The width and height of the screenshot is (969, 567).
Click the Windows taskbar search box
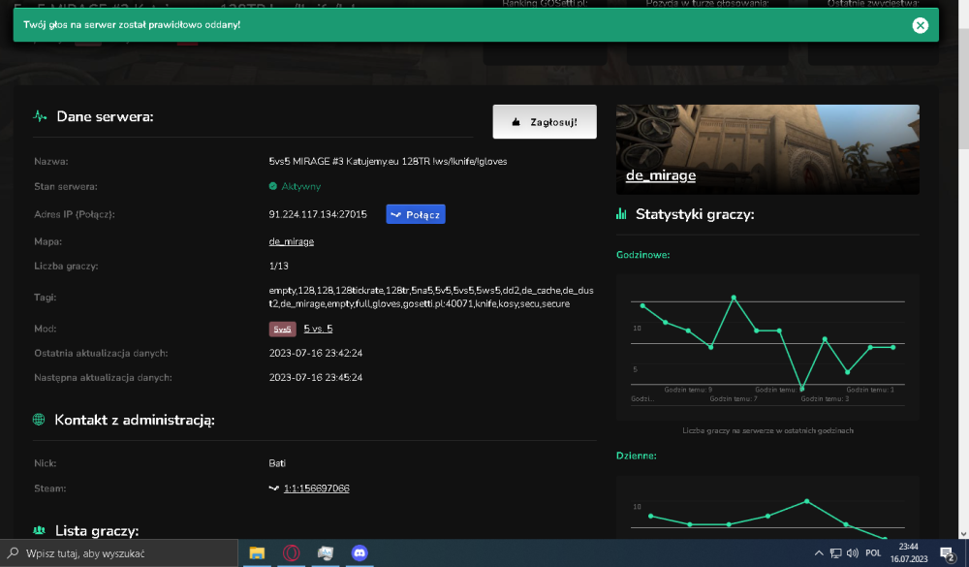[x=119, y=552]
